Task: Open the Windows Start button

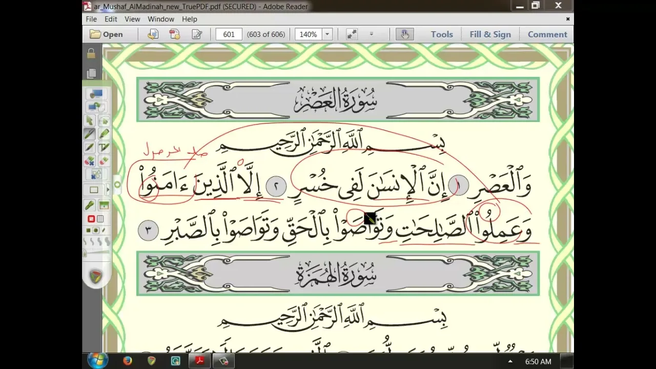Action: click(x=97, y=361)
